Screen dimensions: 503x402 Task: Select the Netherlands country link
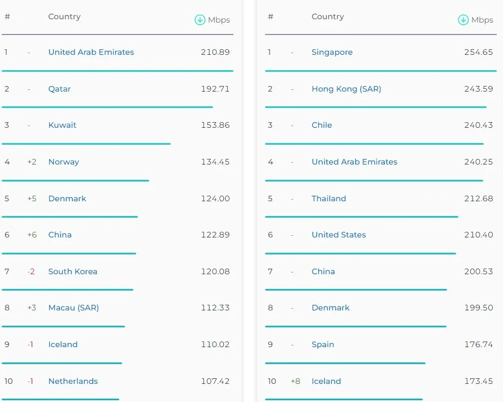[x=73, y=381]
